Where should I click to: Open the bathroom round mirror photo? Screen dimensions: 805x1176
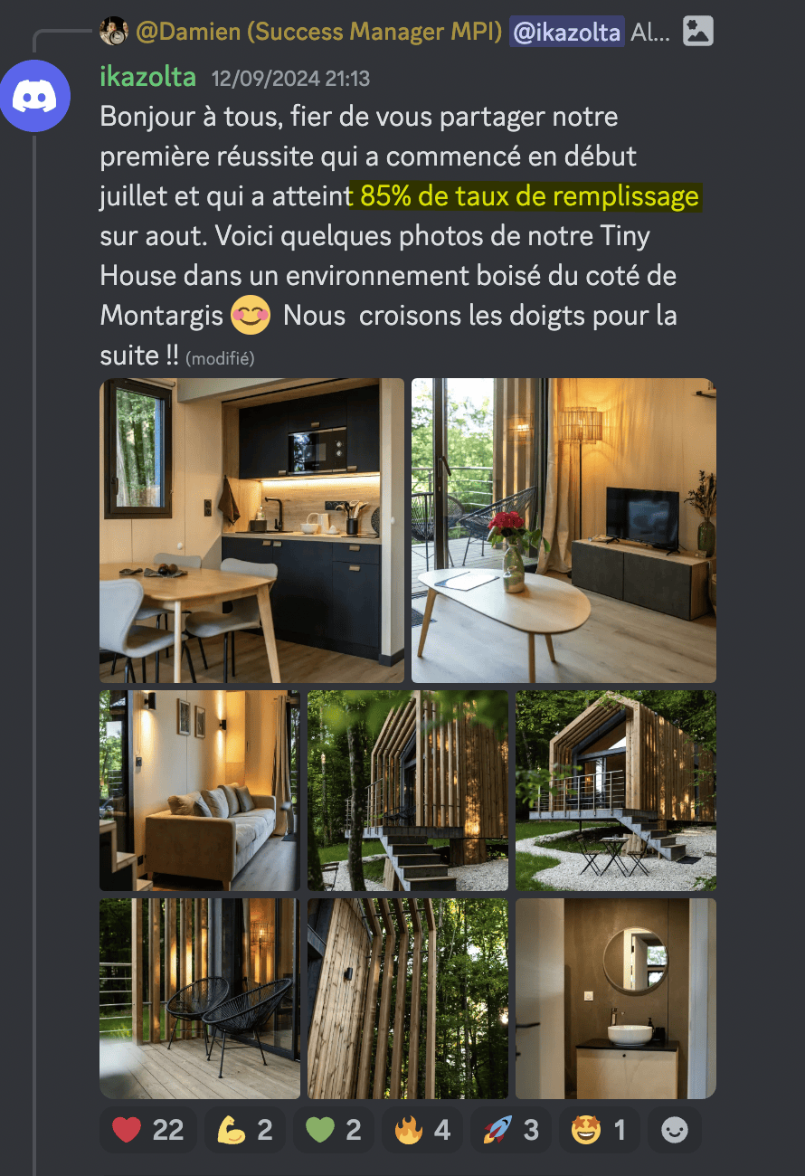615,998
